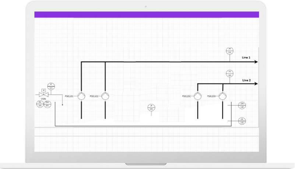
Task: Select pump symbol labeled P501203
Action: pyautogui.click(x=222, y=96)
